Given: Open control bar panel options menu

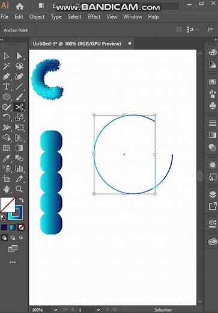Looking at the screenshot, I should (x=210, y=29).
